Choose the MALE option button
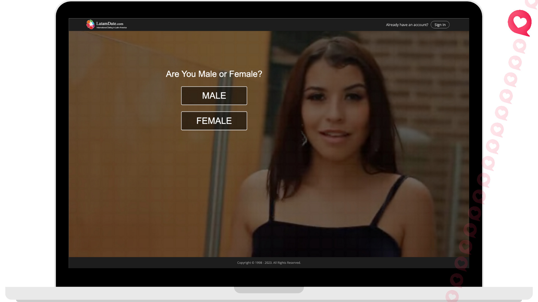The image size is (538, 302). click(214, 96)
